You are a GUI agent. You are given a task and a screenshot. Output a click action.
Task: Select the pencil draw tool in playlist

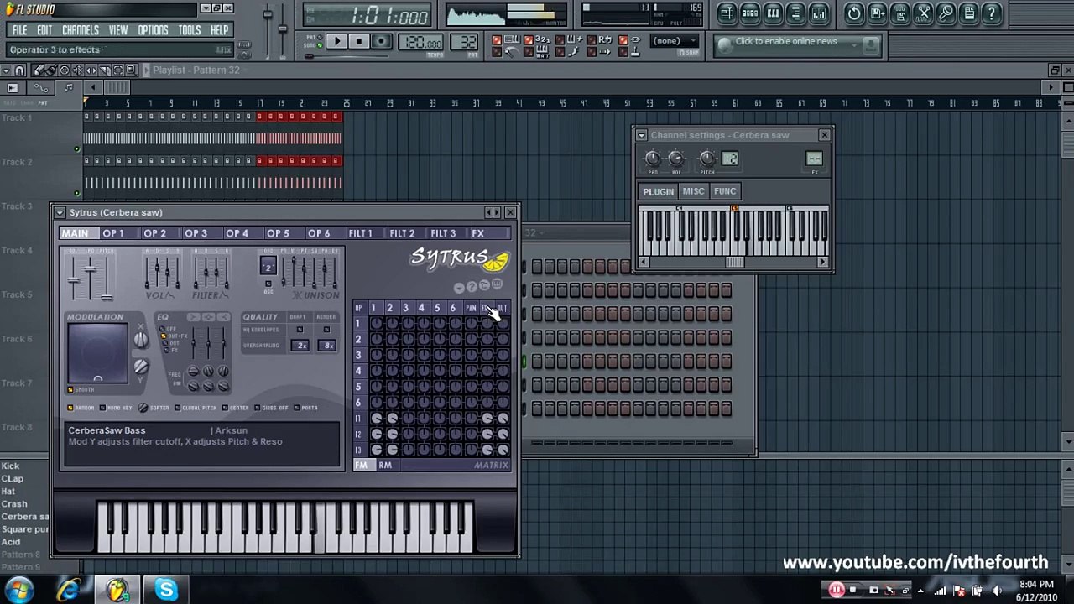pyautogui.click(x=38, y=70)
